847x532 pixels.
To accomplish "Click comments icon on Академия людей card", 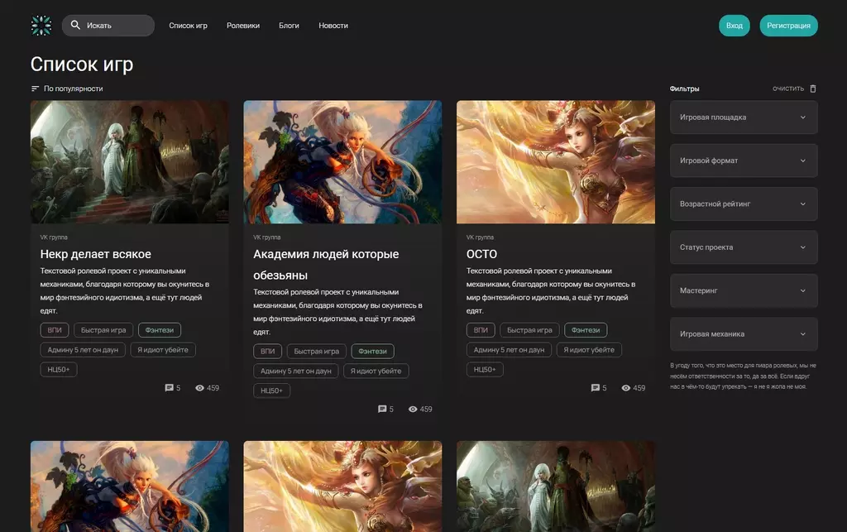I will click(382, 409).
